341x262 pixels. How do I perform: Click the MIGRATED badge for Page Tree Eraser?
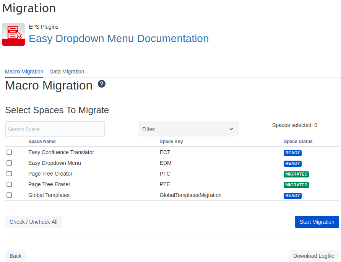296,185
